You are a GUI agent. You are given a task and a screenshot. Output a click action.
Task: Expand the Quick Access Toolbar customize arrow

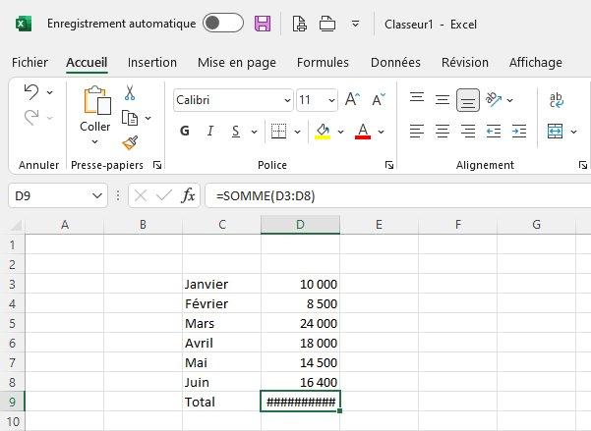(x=355, y=25)
